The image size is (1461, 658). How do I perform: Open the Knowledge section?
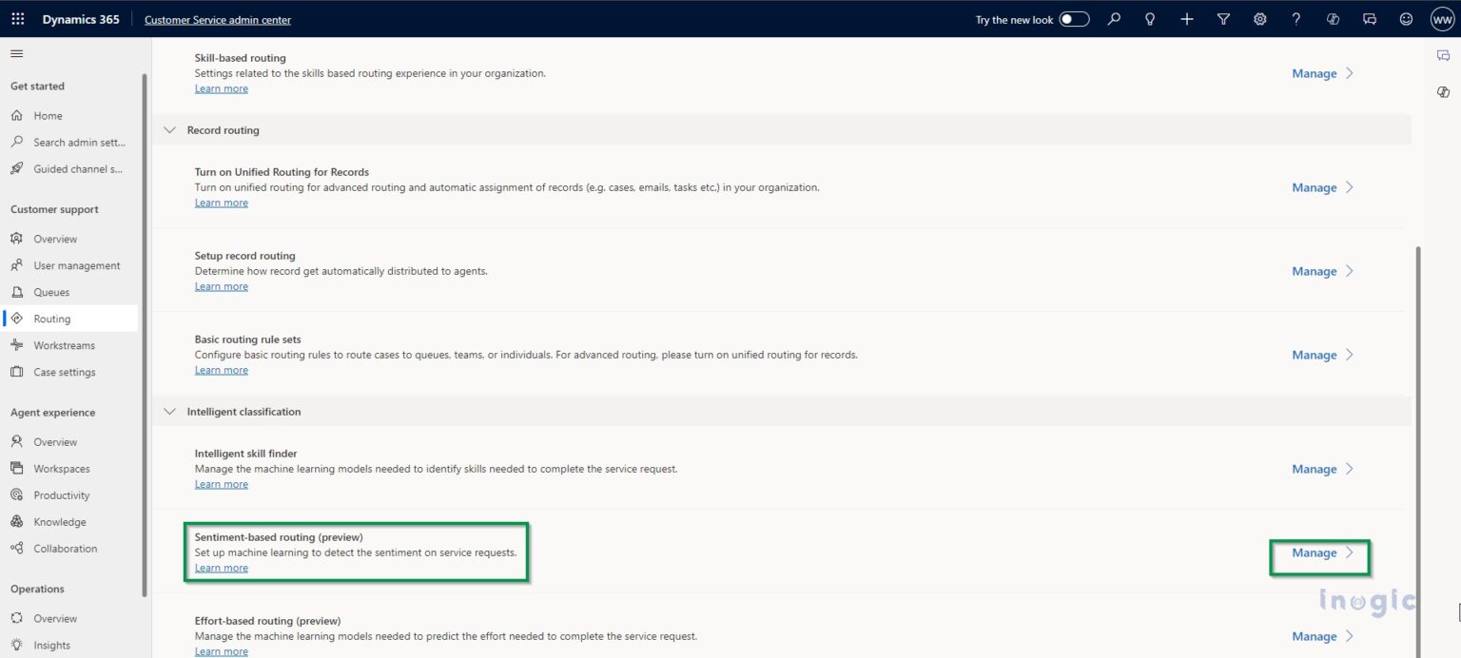(x=60, y=521)
